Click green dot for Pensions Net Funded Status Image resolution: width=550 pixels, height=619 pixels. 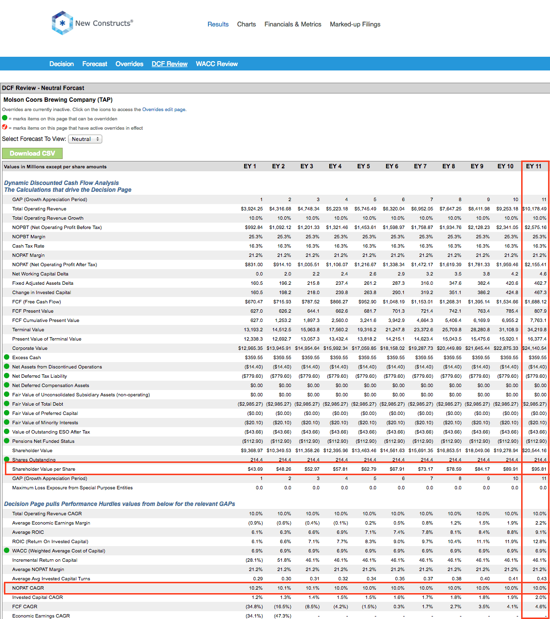point(7,441)
